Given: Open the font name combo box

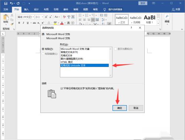Looking at the screenshot, I should point(26,17).
